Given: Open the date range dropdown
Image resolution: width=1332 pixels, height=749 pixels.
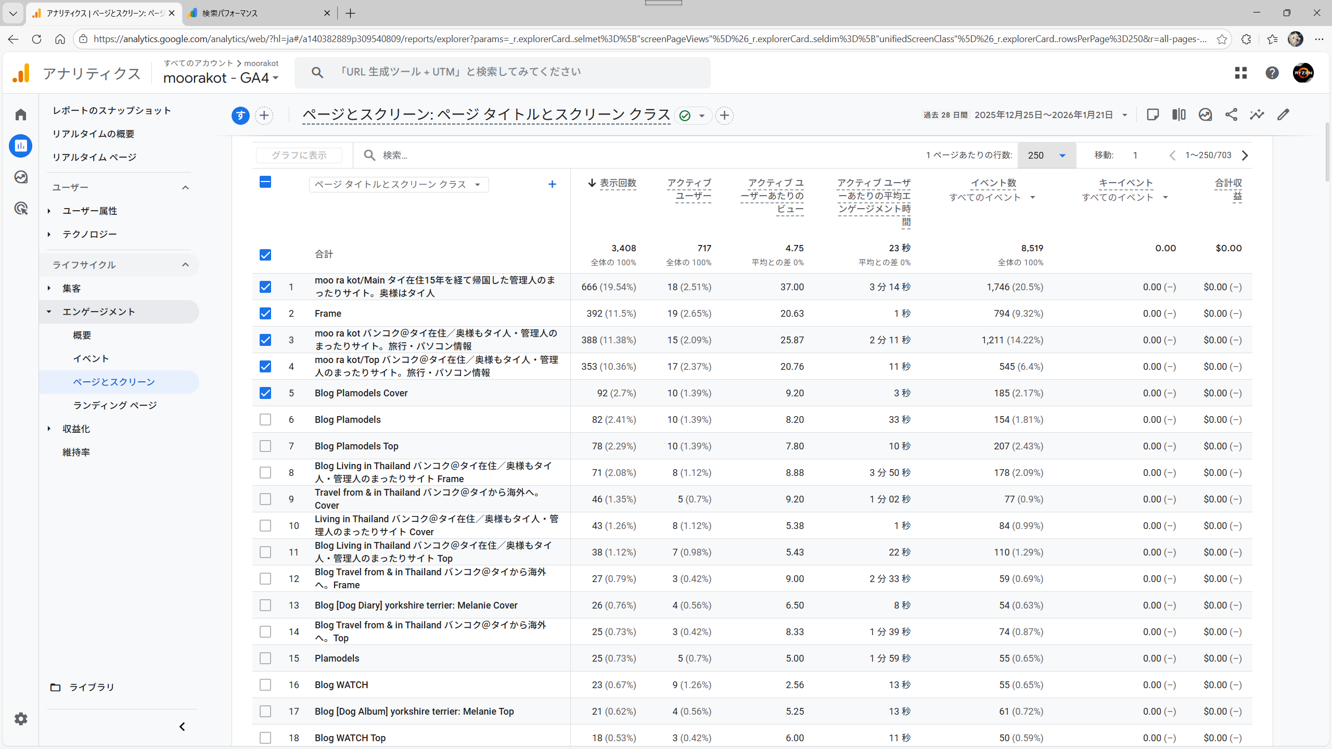Looking at the screenshot, I should [1125, 115].
